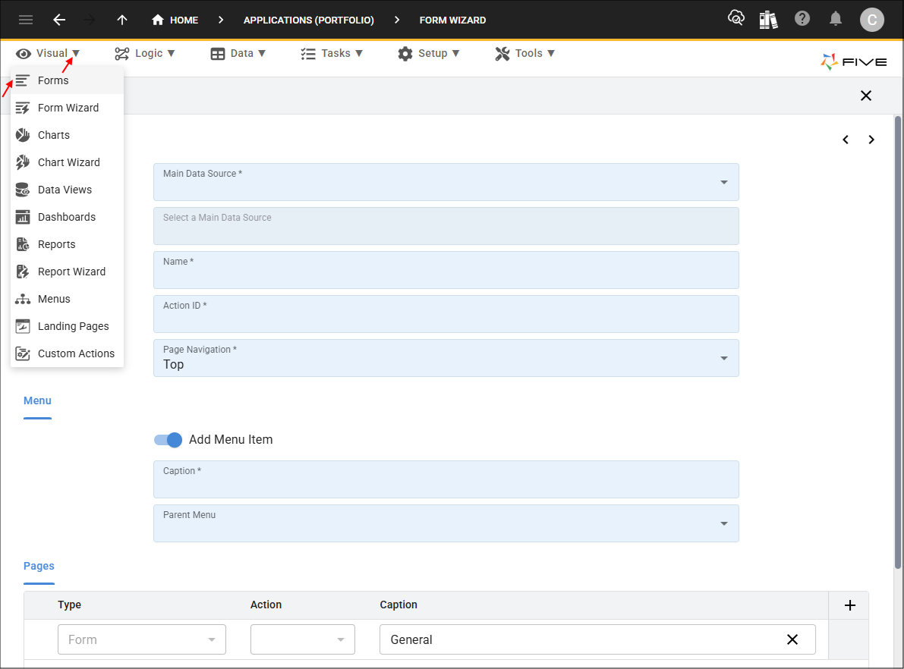Close the Form Wizard with X
Viewport: 904px width, 669px height.
[865, 96]
